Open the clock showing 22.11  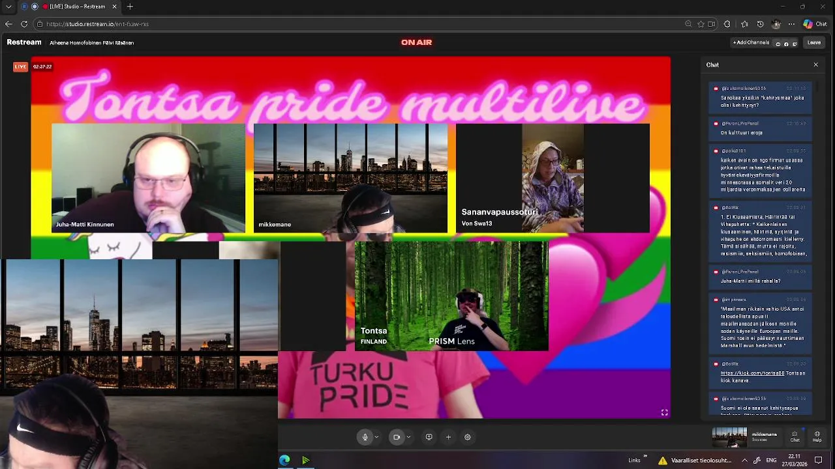point(794,460)
